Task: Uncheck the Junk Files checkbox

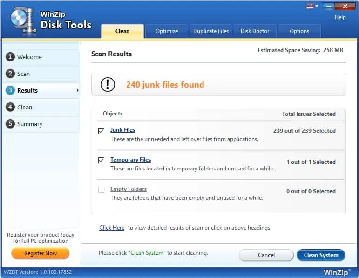Action: [x=101, y=131]
